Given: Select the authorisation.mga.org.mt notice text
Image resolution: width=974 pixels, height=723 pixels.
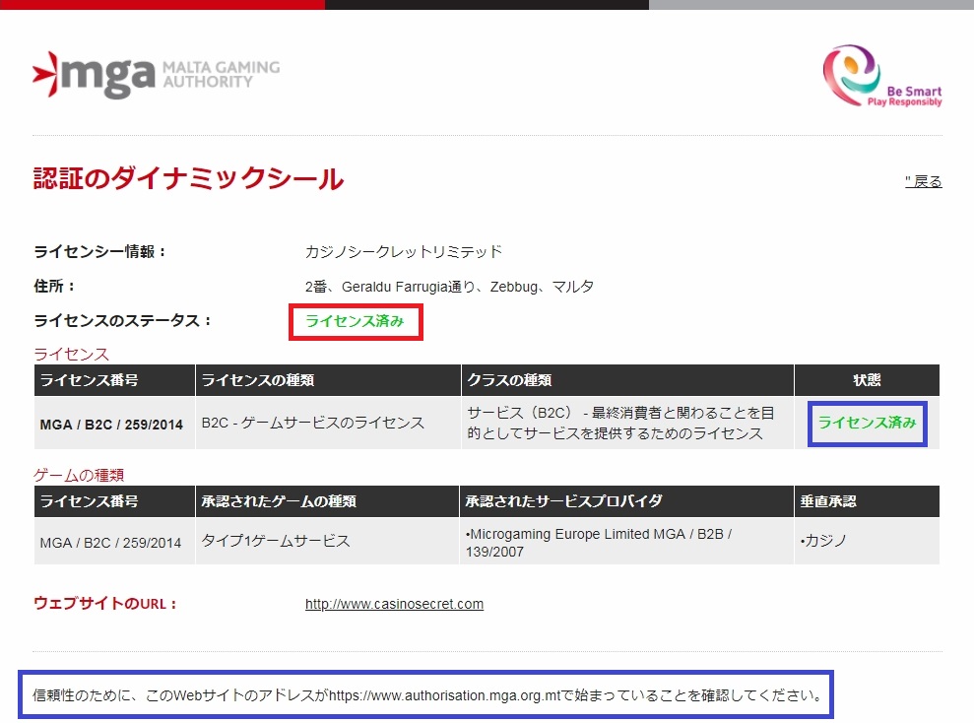Looking at the screenshot, I should (x=428, y=695).
